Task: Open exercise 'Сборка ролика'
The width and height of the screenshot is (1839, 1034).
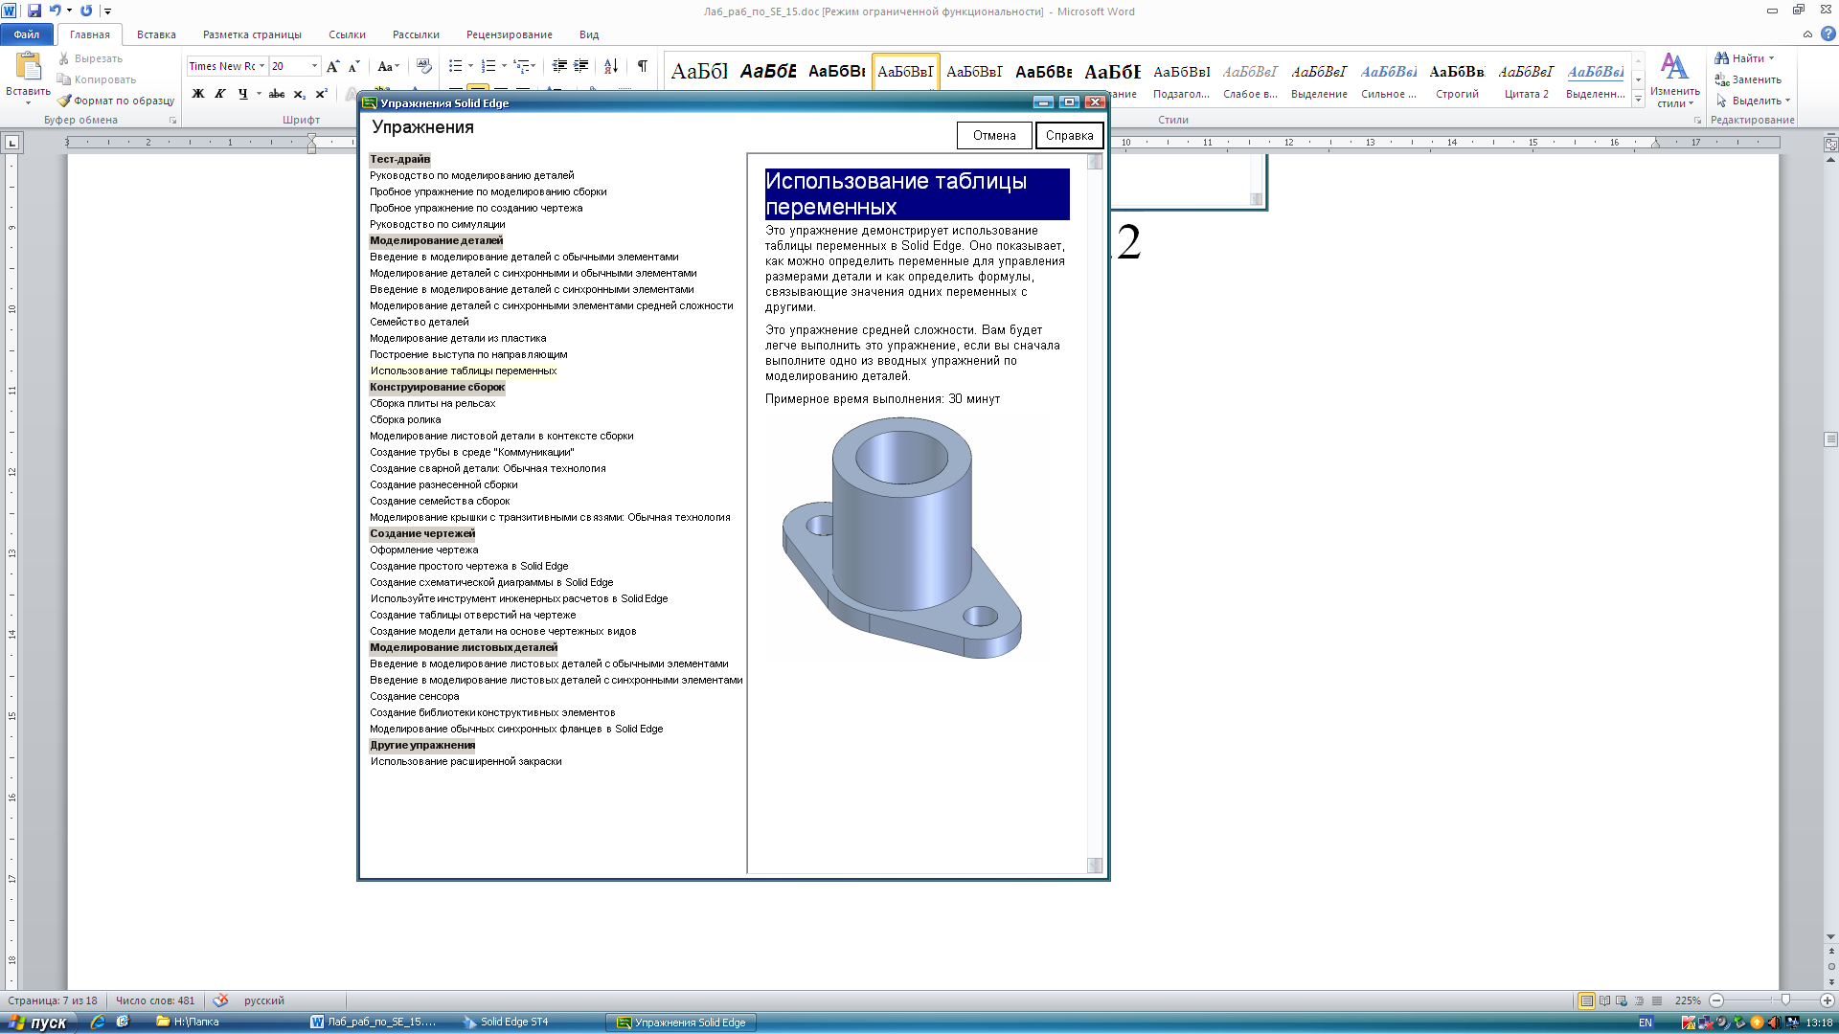Action: [x=405, y=419]
